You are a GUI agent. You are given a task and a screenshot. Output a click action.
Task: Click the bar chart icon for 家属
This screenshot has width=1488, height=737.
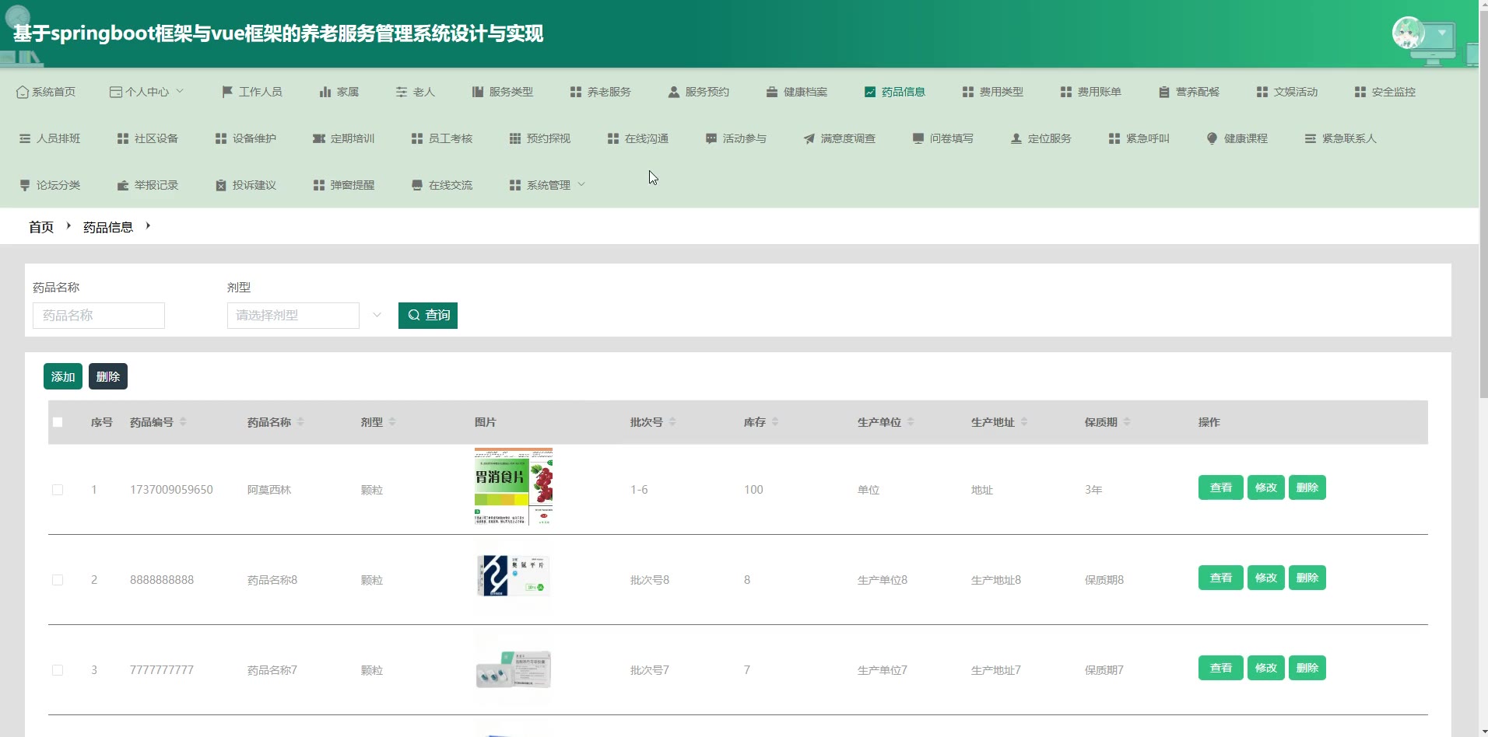[325, 92]
